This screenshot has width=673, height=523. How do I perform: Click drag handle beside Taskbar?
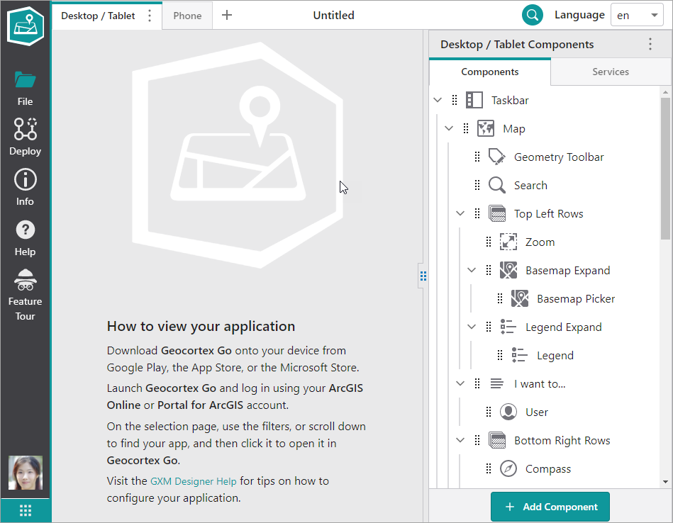[x=455, y=100]
